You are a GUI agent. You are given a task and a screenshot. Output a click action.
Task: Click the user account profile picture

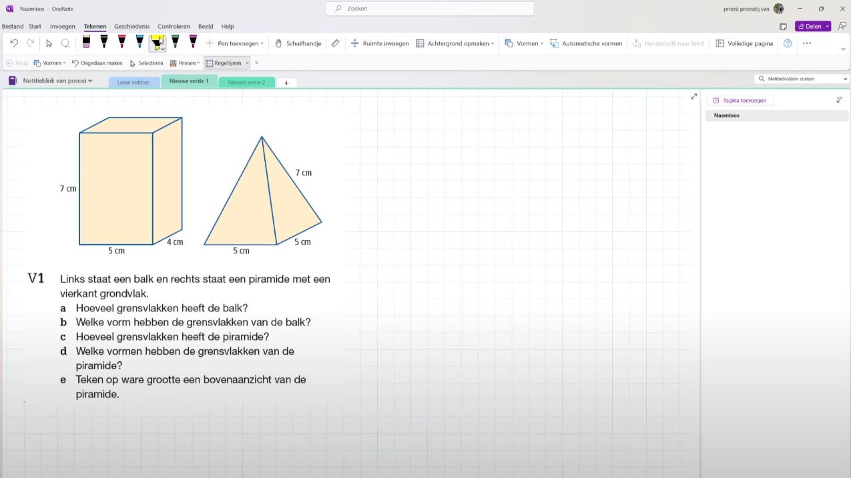[x=778, y=9]
